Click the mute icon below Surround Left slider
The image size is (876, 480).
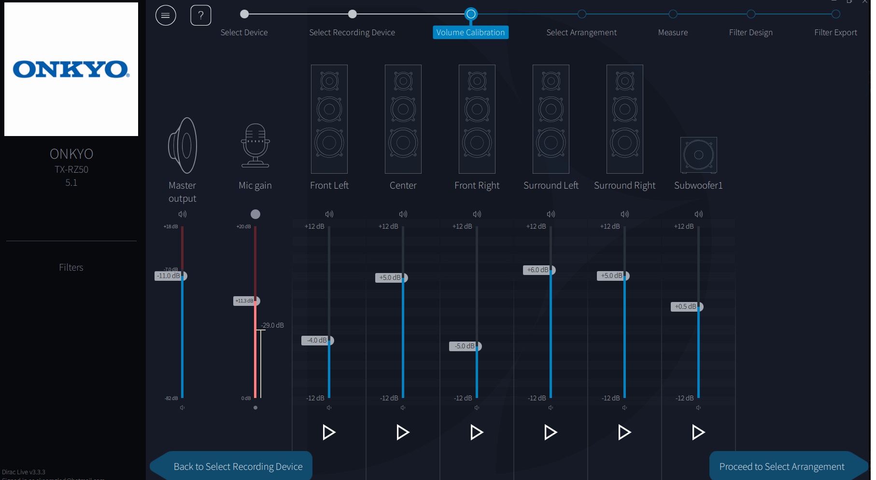point(551,408)
